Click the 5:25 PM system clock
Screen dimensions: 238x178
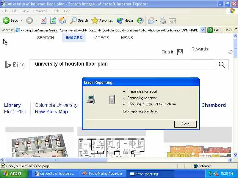(227, 174)
